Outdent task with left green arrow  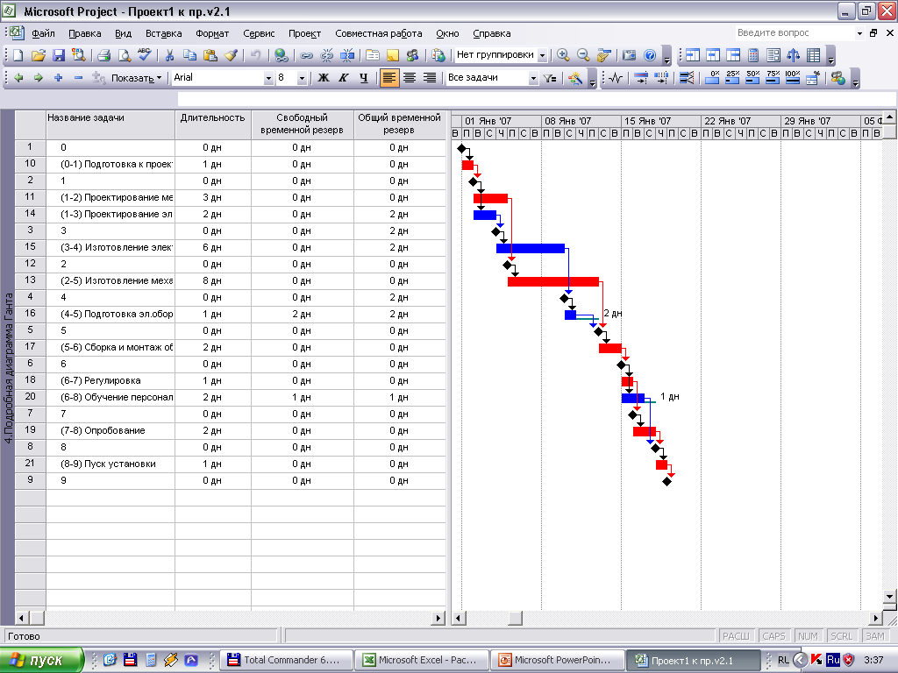pos(18,78)
